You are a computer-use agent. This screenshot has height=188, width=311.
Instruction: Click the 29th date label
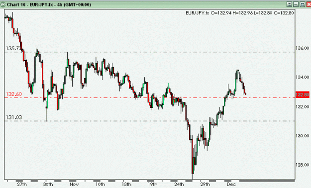tap(205, 185)
